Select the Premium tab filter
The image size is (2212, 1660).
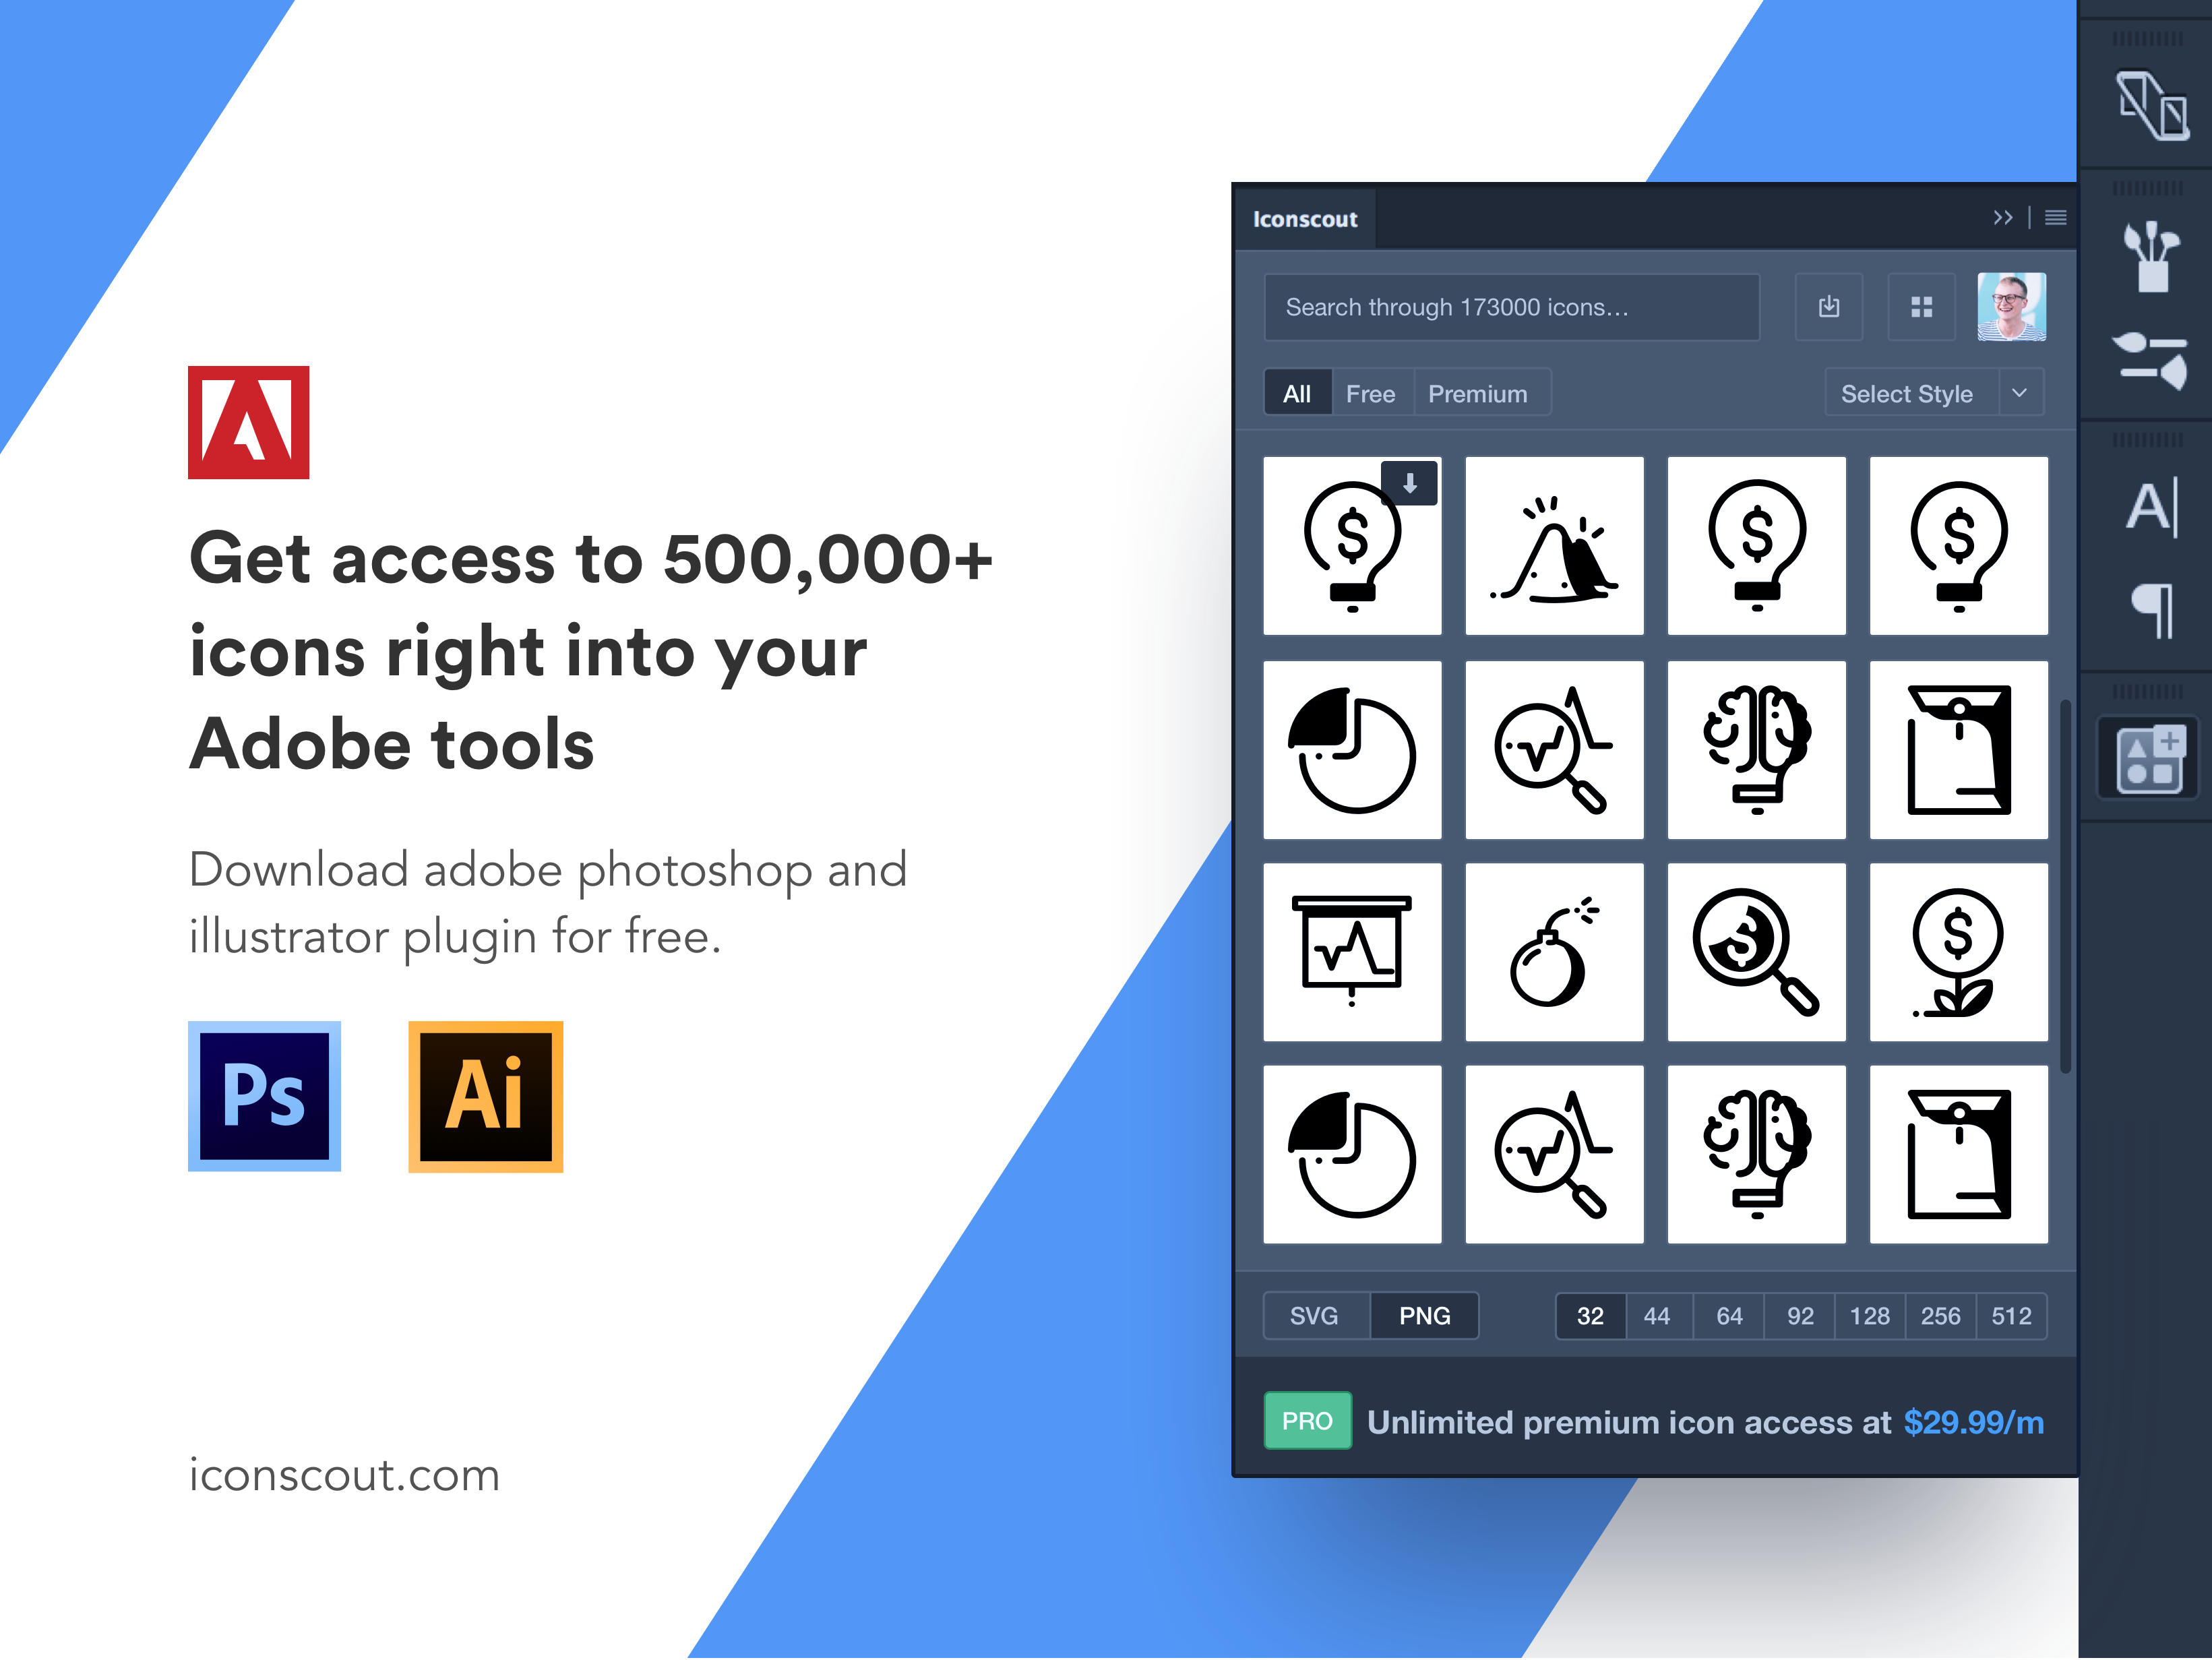pyautogui.click(x=1477, y=392)
